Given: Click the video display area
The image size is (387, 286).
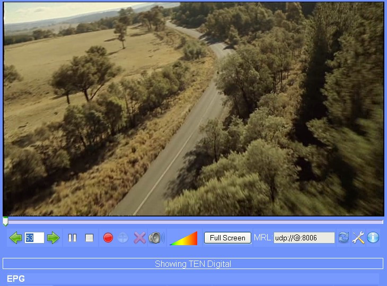Looking at the screenshot, I should (x=193, y=109).
